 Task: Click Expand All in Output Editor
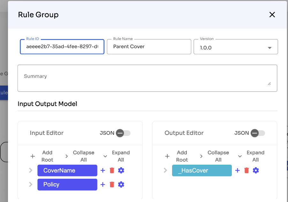click(x=251, y=156)
